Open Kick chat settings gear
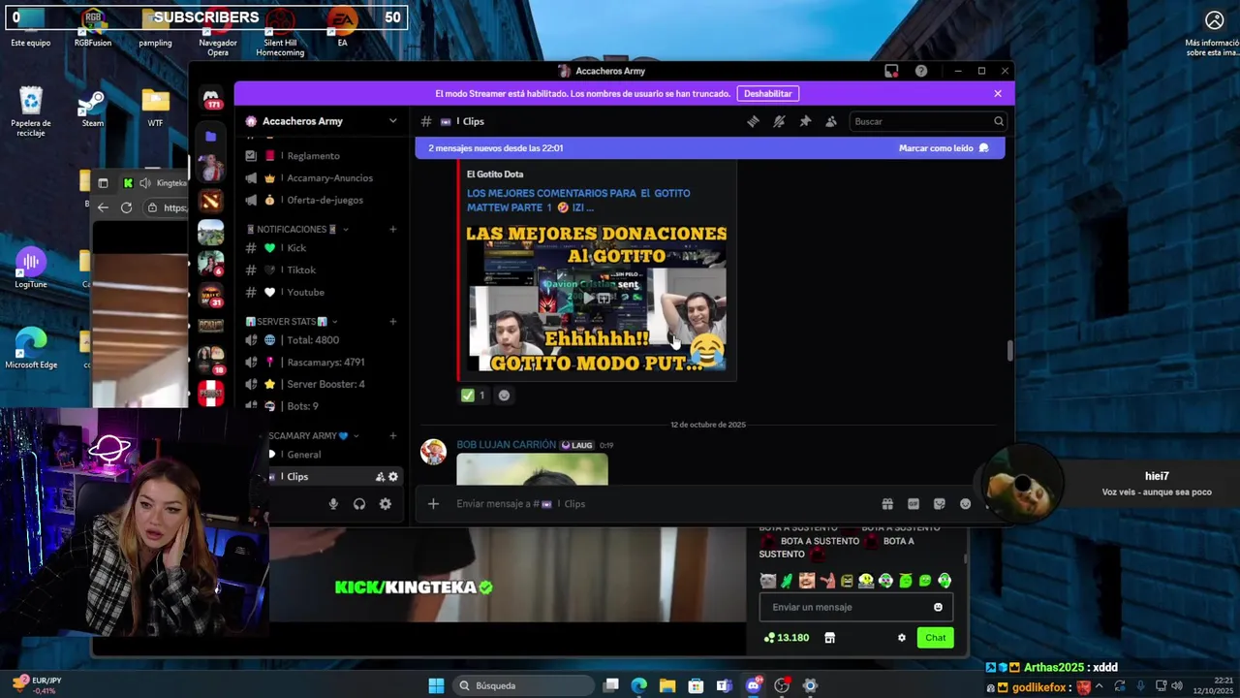The image size is (1240, 698). click(x=902, y=638)
